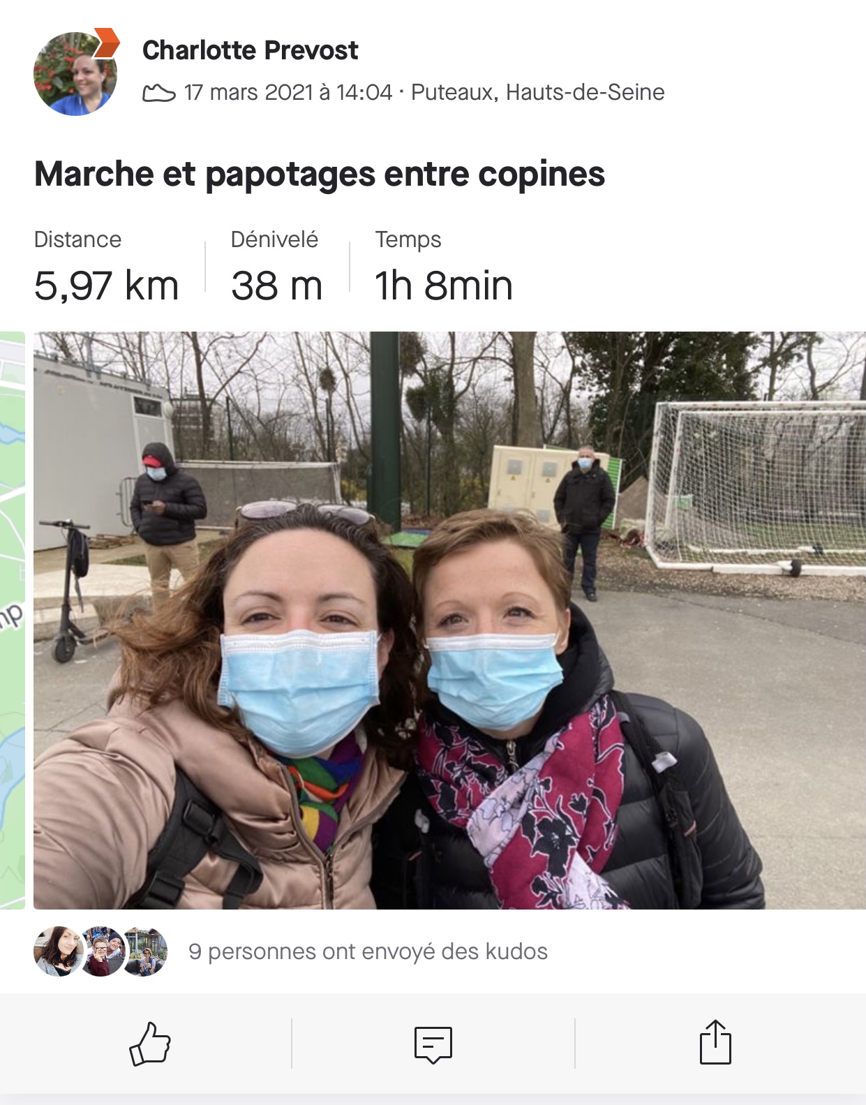Open Charlotte Prevost's profile picture
Screen dimensions: 866x1105
click(x=75, y=74)
